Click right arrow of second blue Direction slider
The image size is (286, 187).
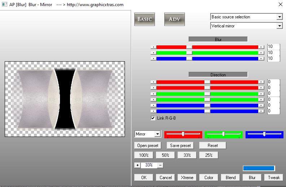[x=261, y=111]
